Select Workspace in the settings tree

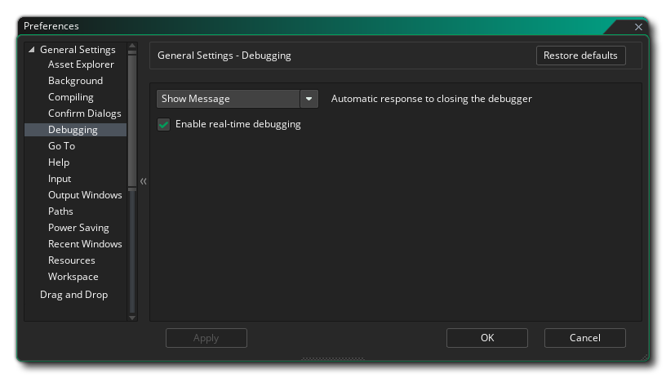73,277
